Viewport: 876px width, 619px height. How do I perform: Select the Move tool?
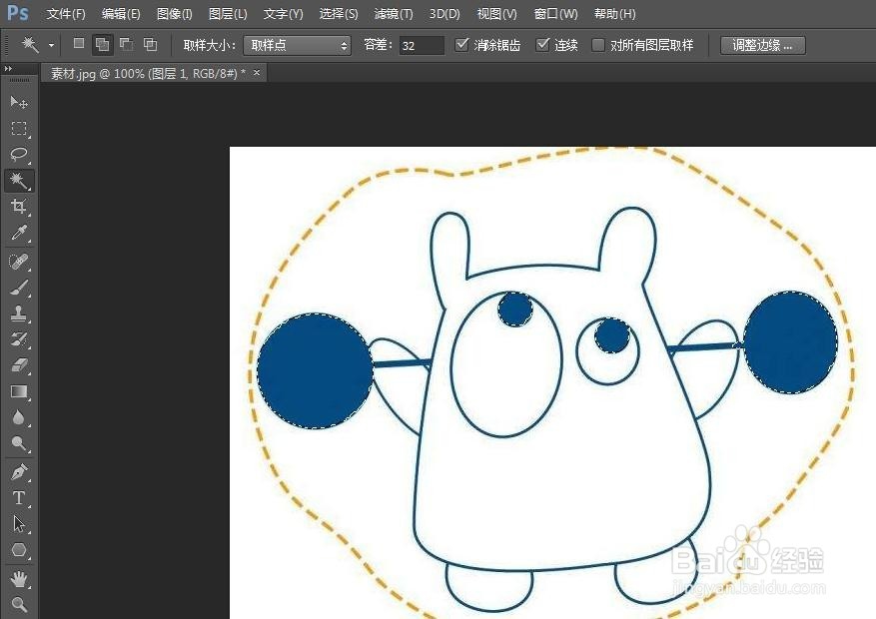[x=18, y=101]
